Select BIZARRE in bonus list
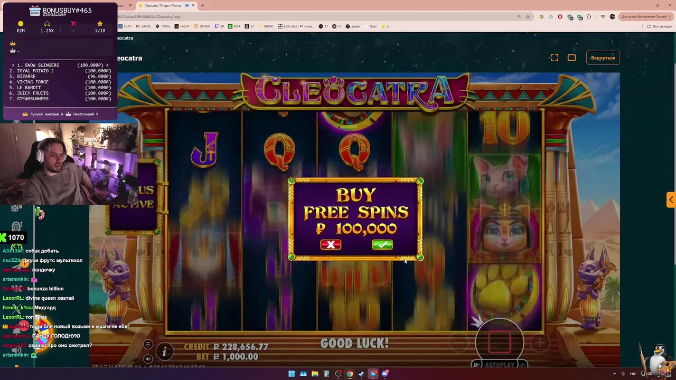The image size is (676, 380). tap(61, 77)
